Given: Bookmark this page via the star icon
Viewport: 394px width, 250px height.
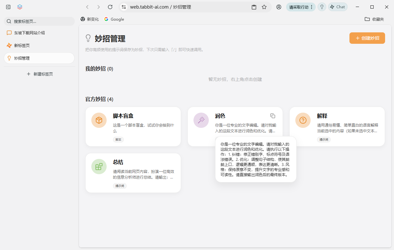Looking at the screenshot, I should (x=264, y=7).
